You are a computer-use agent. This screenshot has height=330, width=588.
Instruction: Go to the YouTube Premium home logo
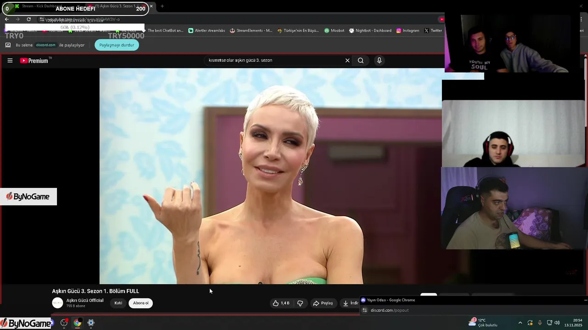pyautogui.click(x=35, y=60)
